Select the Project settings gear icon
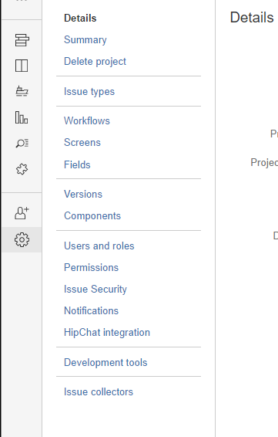Image resolution: width=278 pixels, height=437 pixels. click(22, 239)
